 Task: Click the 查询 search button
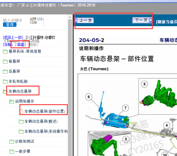[10, 24]
